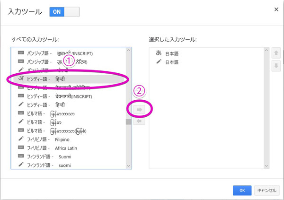The width and height of the screenshot is (284, 200).
Task: Toggle the input tools ON switch
Action: click(64, 12)
